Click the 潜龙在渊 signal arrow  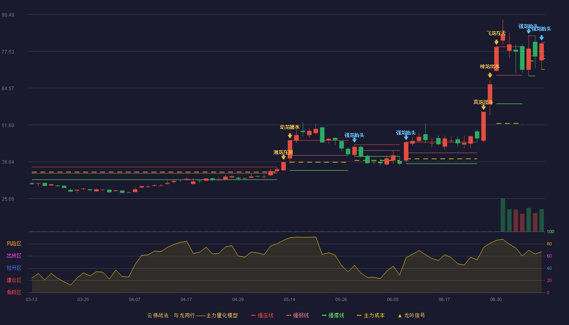[x=283, y=157]
